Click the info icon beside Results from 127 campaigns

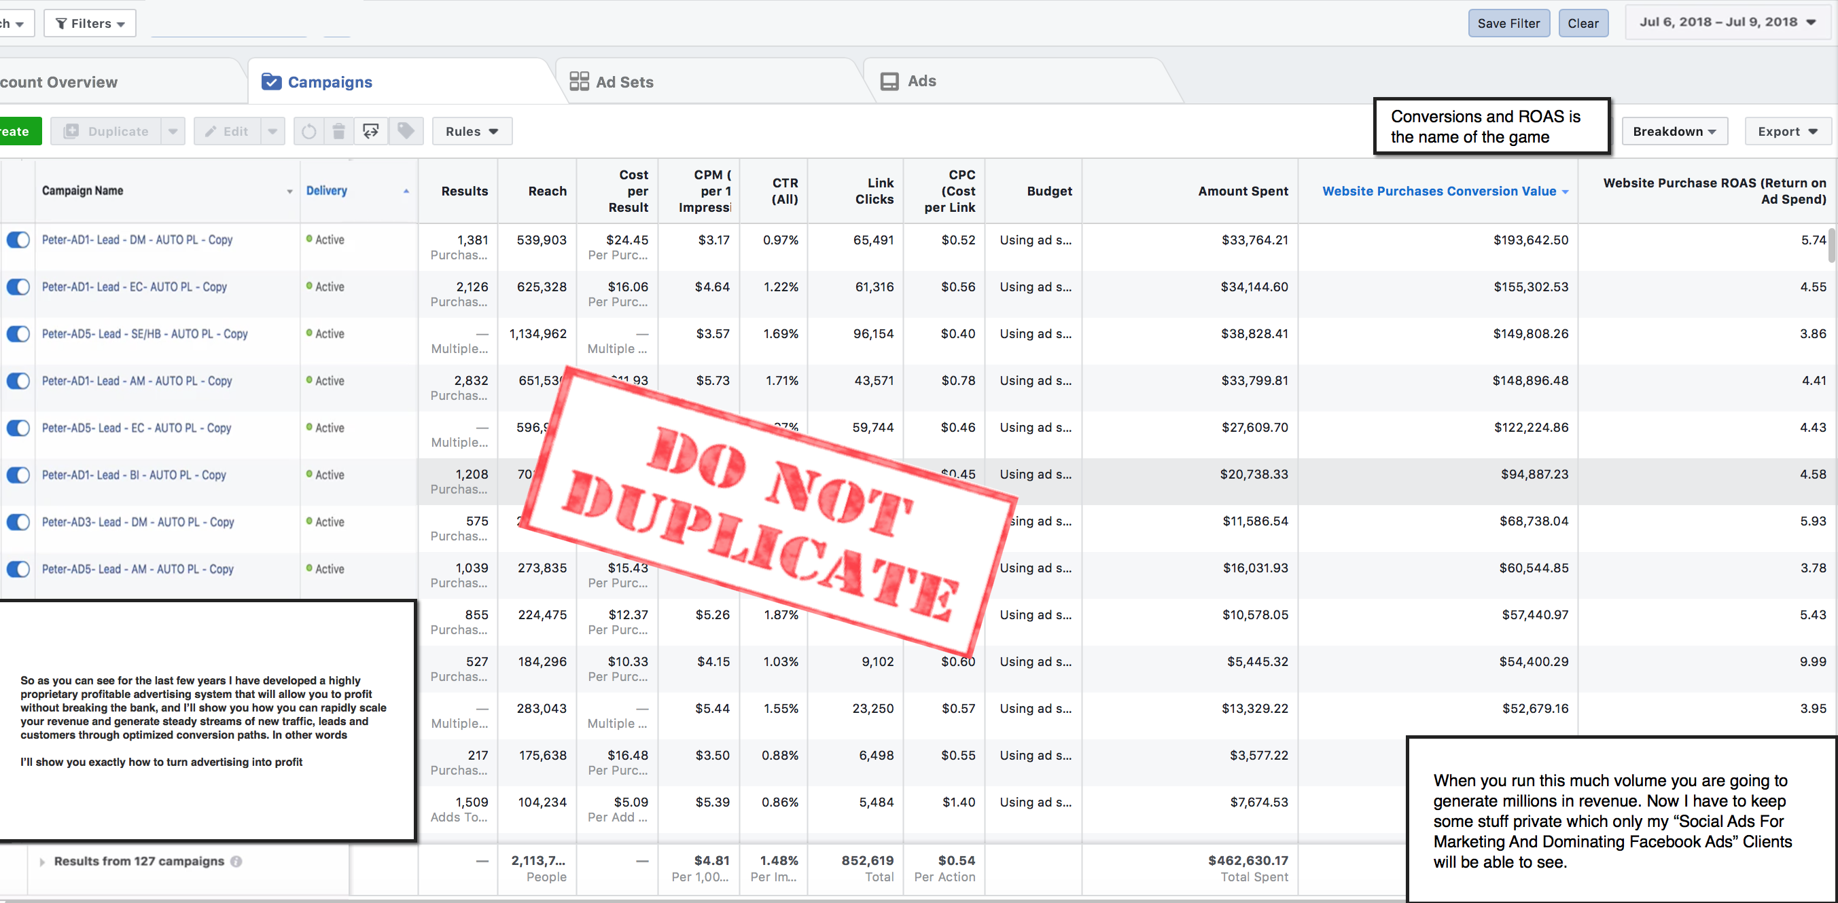(x=236, y=861)
